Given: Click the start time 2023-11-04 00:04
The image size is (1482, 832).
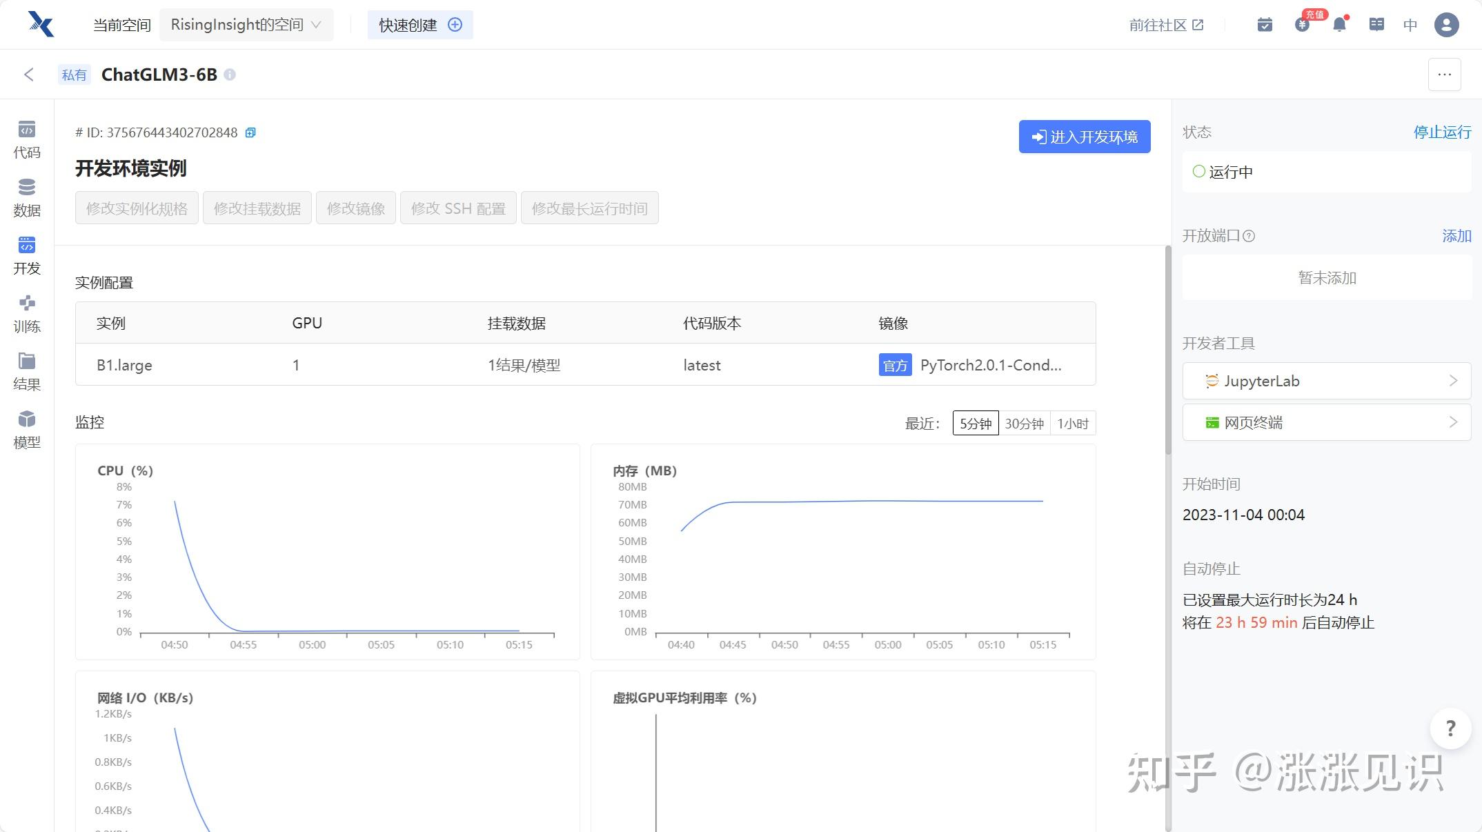Looking at the screenshot, I should coord(1243,515).
